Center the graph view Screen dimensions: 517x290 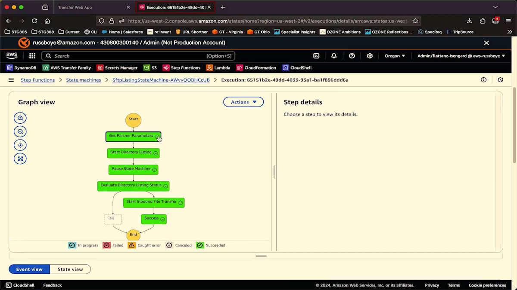pos(20,145)
